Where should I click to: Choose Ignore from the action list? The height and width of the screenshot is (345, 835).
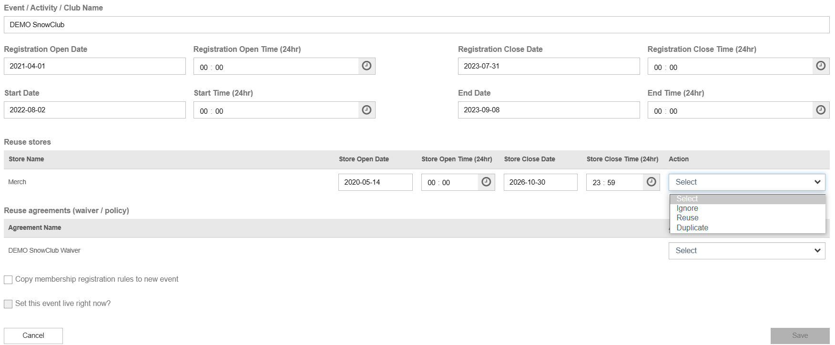click(687, 208)
